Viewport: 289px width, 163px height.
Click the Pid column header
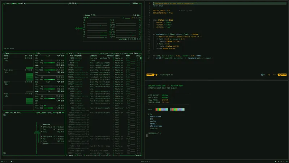[72, 56]
